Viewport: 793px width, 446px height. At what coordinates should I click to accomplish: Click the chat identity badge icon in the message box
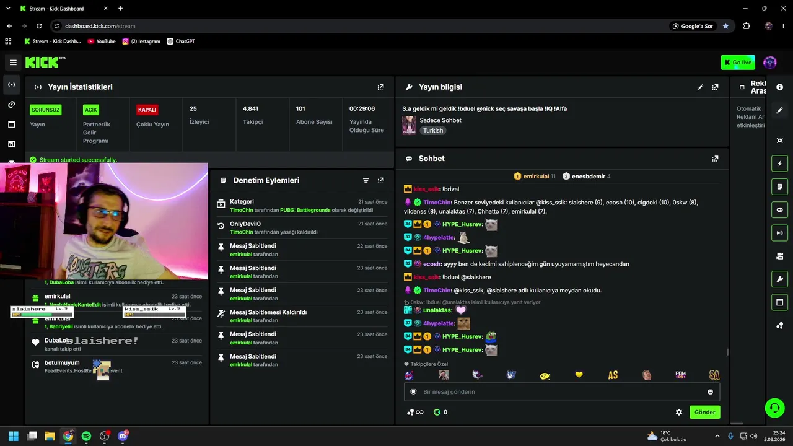pyautogui.click(x=413, y=391)
